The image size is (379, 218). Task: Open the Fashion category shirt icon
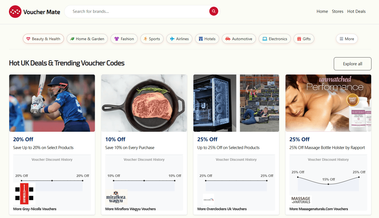pos(117,39)
